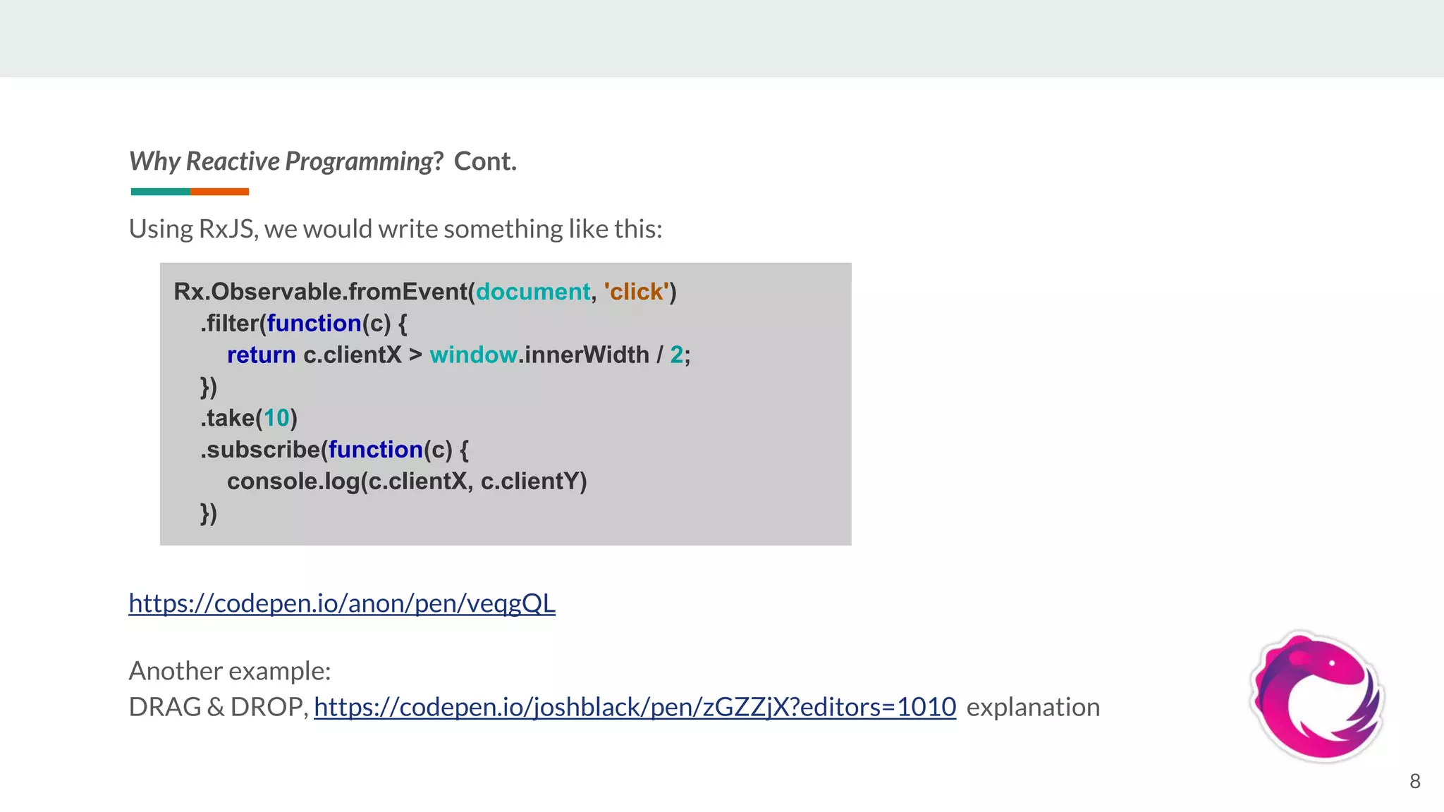Open the joshblack drag and drop codepen link
Screen dimensions: 1444x812
635,707
